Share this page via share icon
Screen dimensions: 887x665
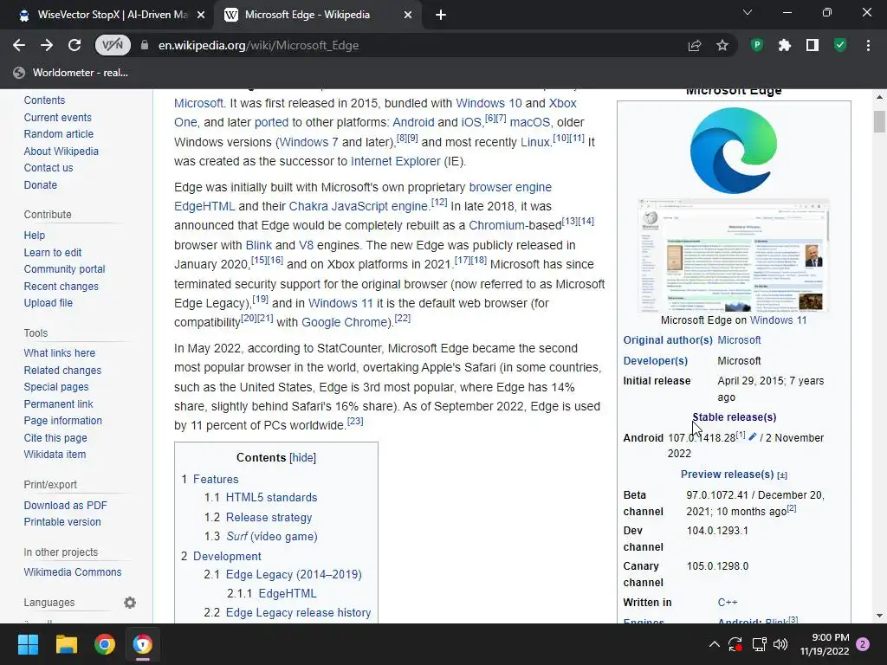click(695, 45)
